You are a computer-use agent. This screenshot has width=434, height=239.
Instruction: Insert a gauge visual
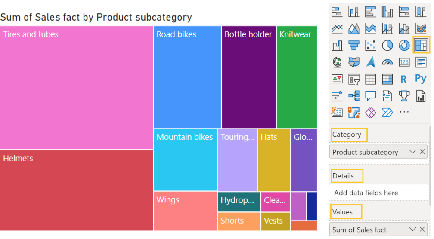click(387, 62)
